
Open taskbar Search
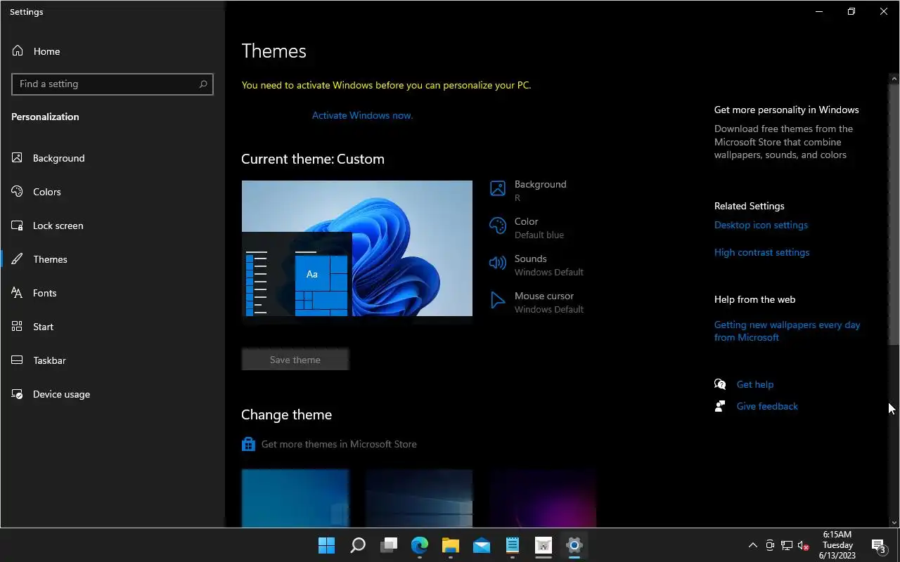tap(358, 545)
